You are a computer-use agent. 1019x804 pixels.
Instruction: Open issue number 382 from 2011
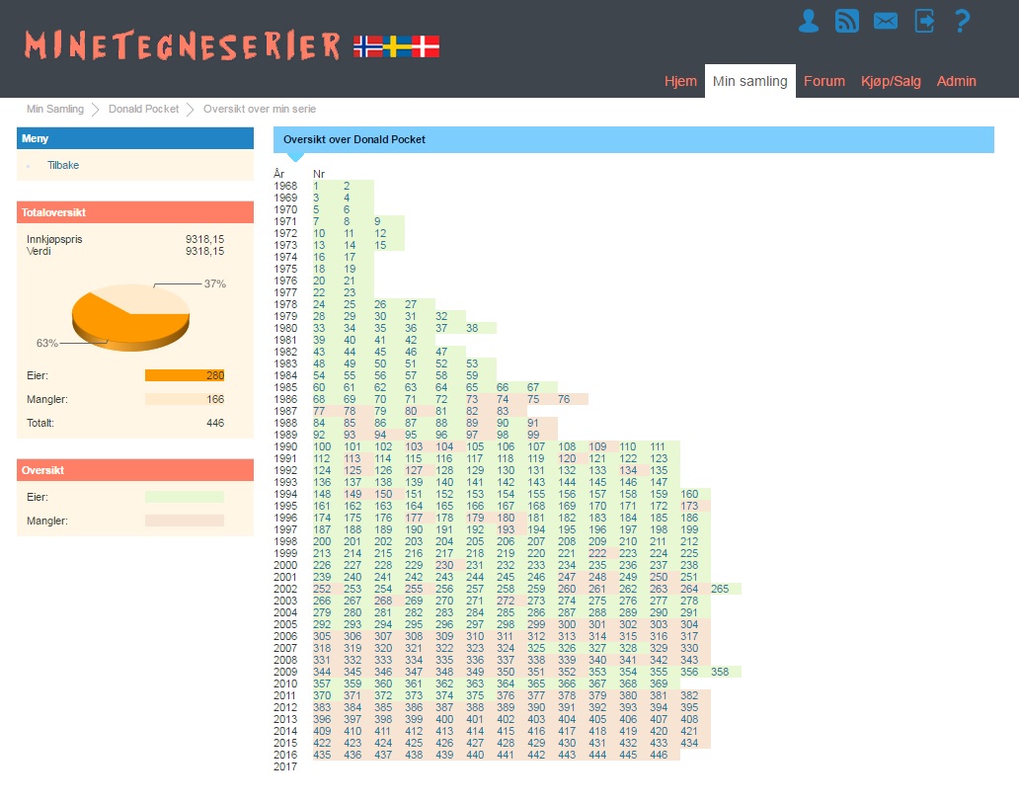pyautogui.click(x=689, y=695)
